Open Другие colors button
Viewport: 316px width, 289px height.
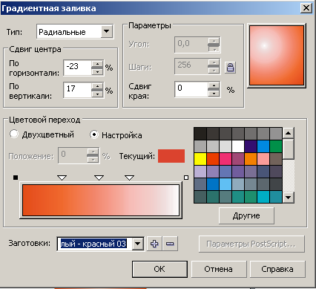[246, 215]
